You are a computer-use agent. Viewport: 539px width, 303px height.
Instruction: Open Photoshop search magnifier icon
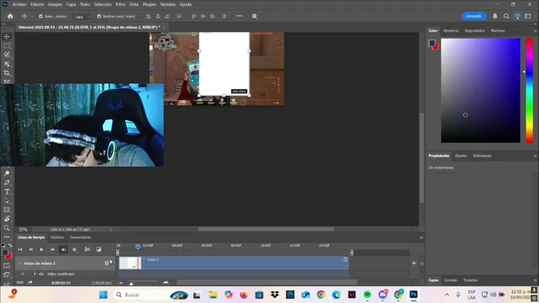point(506,16)
